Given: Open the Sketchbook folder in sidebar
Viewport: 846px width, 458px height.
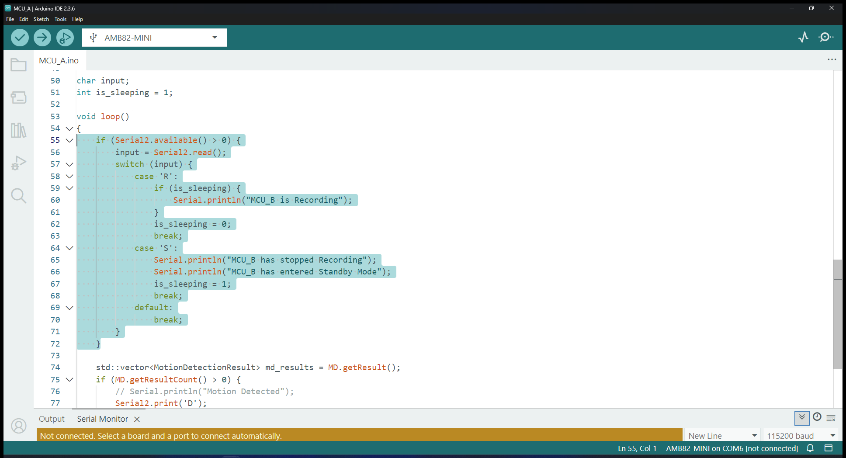Looking at the screenshot, I should tap(18, 65).
